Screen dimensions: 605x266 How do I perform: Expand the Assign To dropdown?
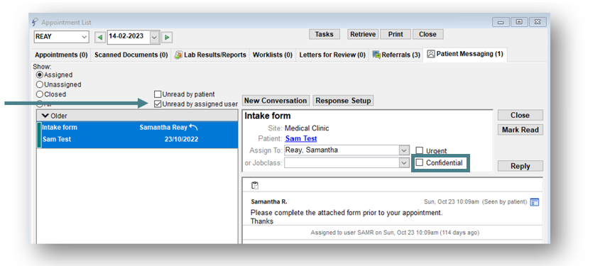[404, 150]
